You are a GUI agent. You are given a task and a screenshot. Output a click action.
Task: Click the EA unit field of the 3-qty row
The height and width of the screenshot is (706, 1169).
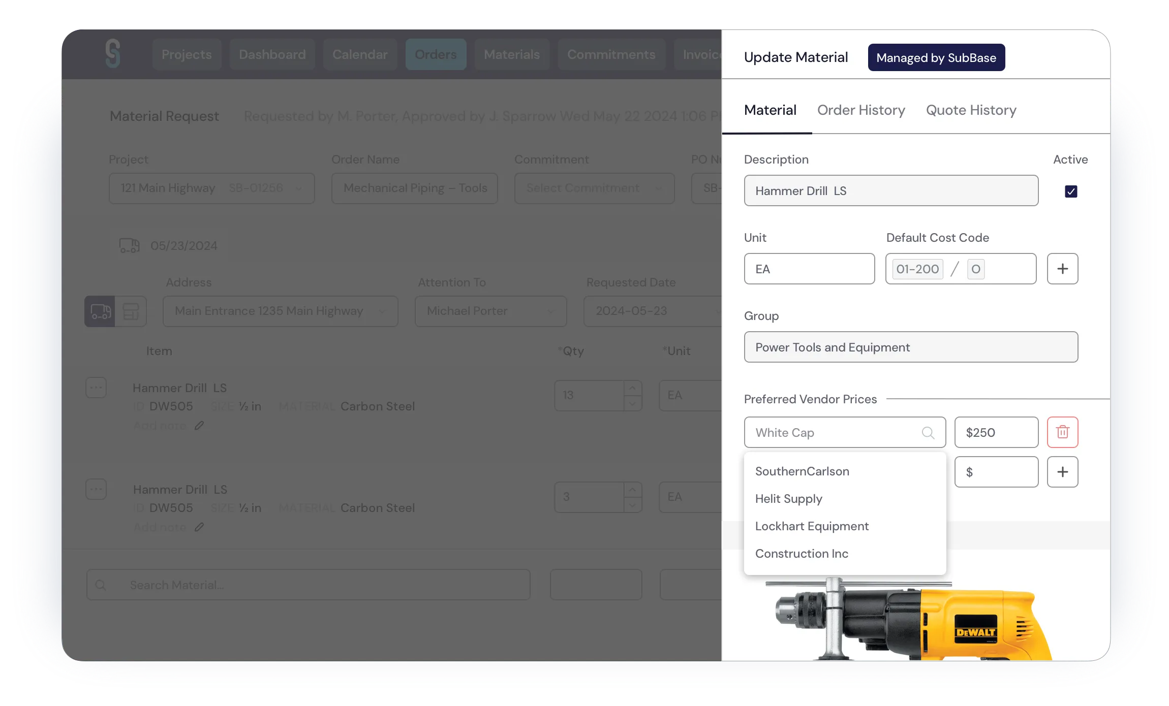[690, 497]
